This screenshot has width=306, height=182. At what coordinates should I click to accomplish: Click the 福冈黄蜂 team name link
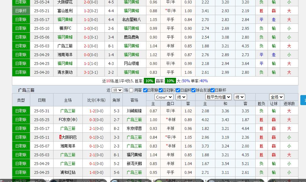tap(134, 154)
